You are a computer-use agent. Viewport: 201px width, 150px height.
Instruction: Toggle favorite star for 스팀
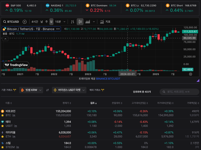(x=3, y=147)
